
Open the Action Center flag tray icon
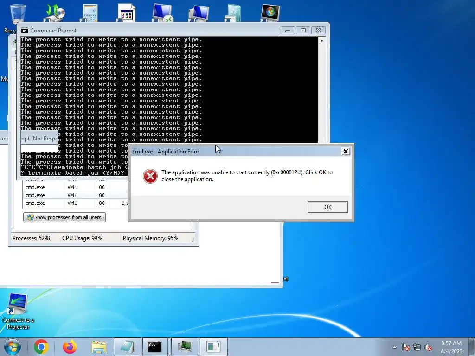405,347
